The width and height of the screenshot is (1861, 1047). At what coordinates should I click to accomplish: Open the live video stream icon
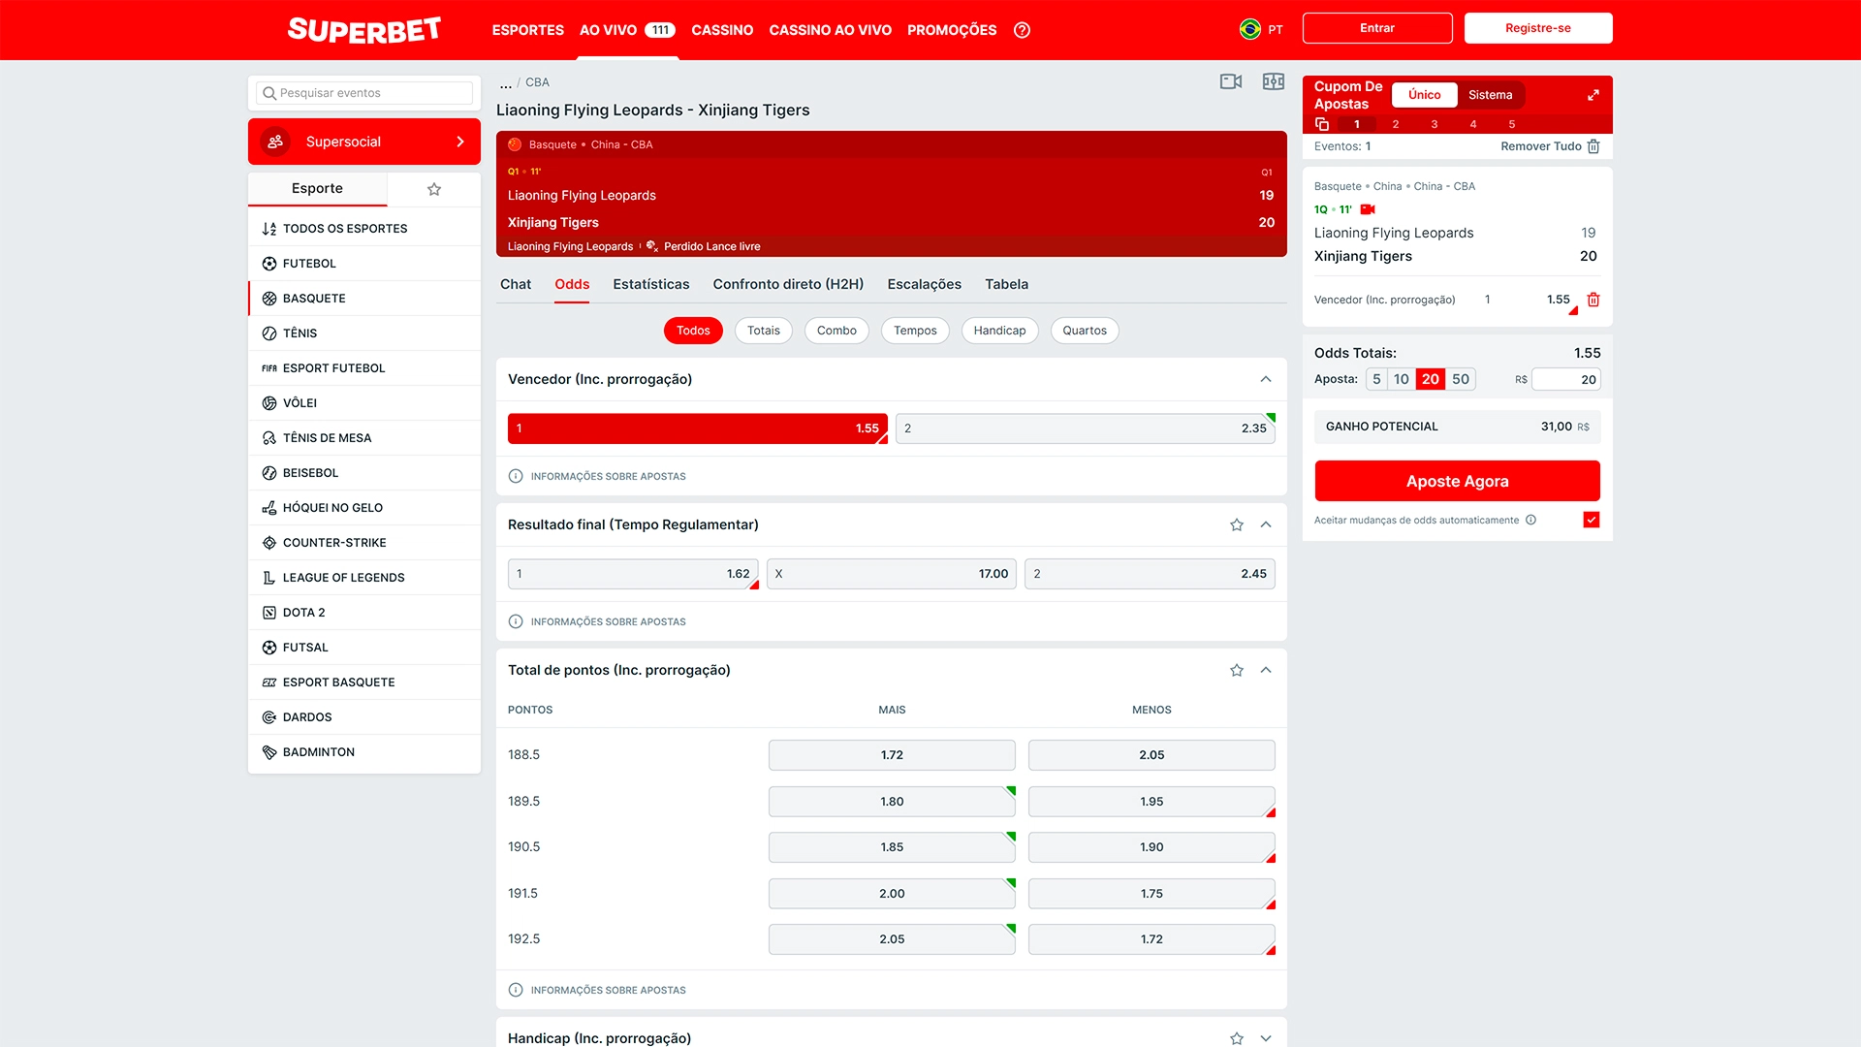tap(1231, 81)
